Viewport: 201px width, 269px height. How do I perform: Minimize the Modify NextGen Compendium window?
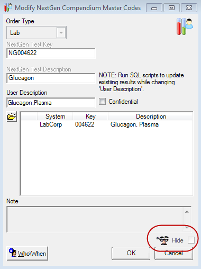(x=154, y=8)
